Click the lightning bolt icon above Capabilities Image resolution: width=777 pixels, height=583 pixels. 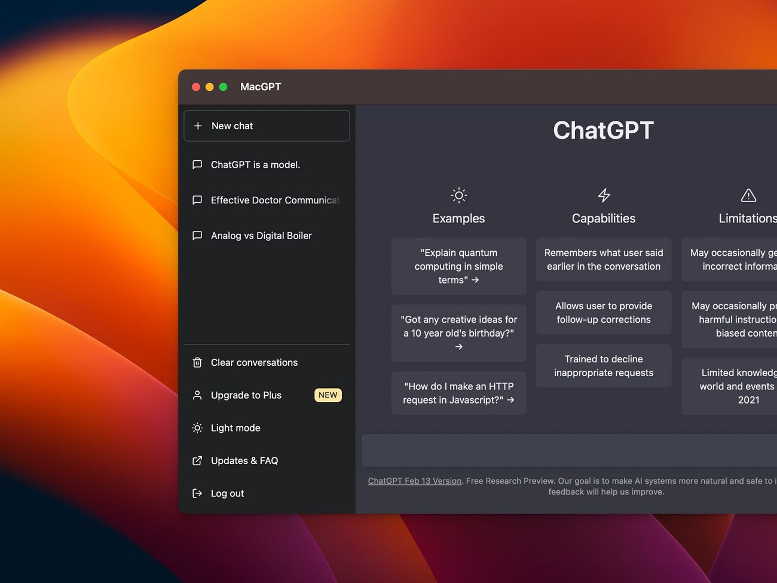(x=604, y=196)
